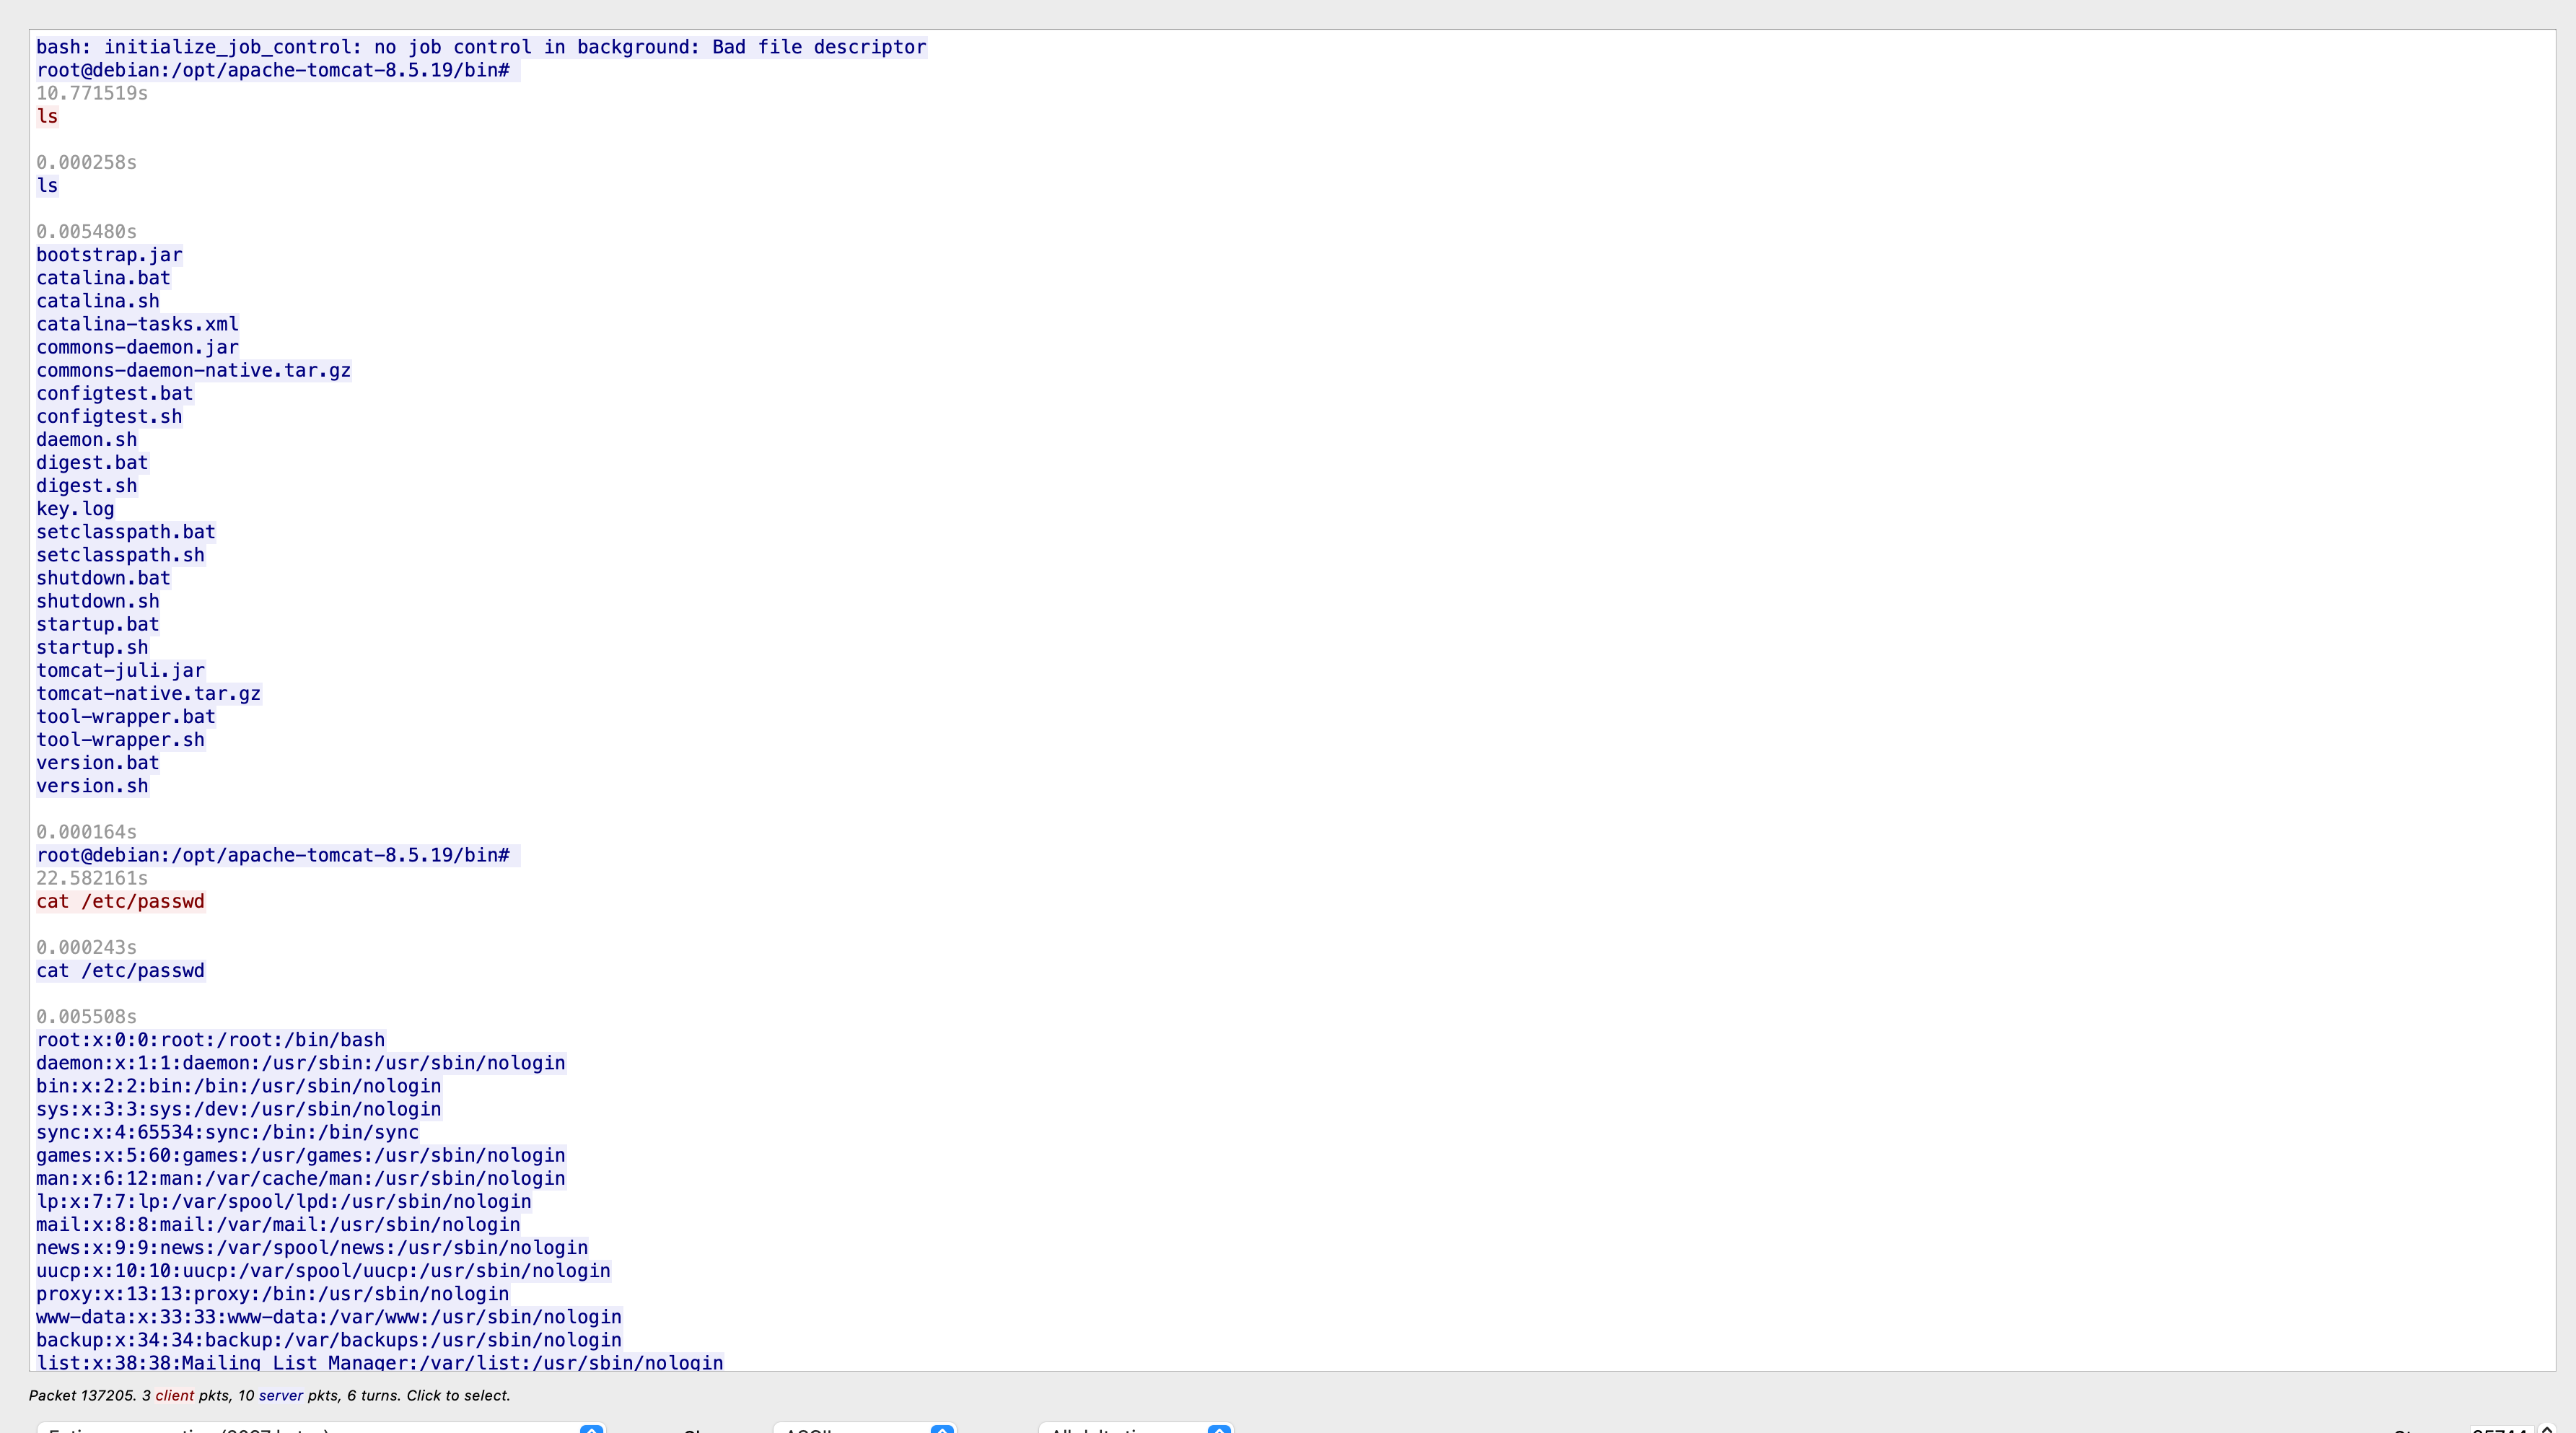The height and width of the screenshot is (1433, 2576).
Task: Click the red client 'cat /etc/passwd' command
Action: [x=120, y=901]
